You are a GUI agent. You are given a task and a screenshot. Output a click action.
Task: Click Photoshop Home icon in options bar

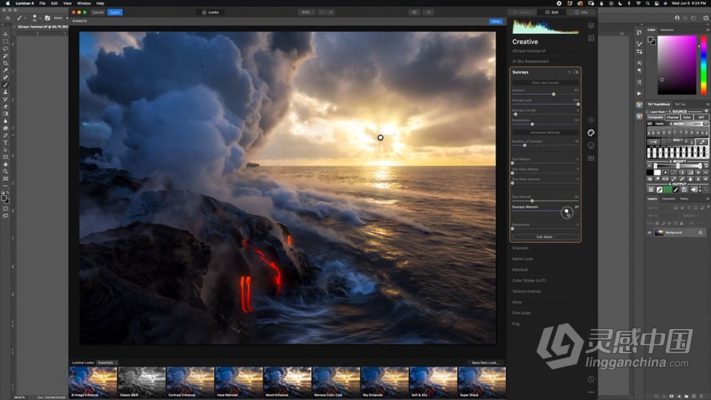(7, 18)
